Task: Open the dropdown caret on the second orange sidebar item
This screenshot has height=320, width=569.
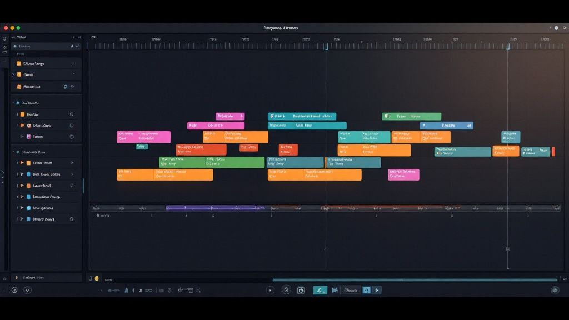Action: coord(74,74)
